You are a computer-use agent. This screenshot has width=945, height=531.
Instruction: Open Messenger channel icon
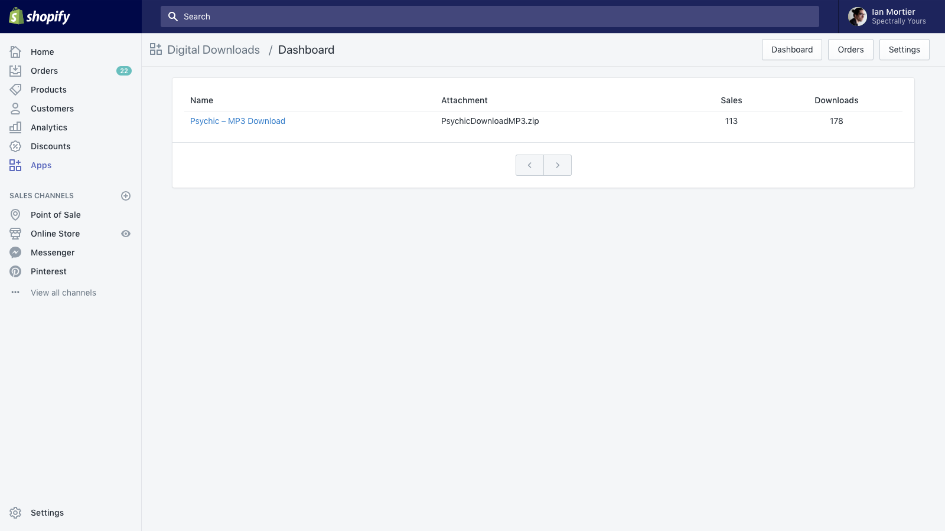15,253
